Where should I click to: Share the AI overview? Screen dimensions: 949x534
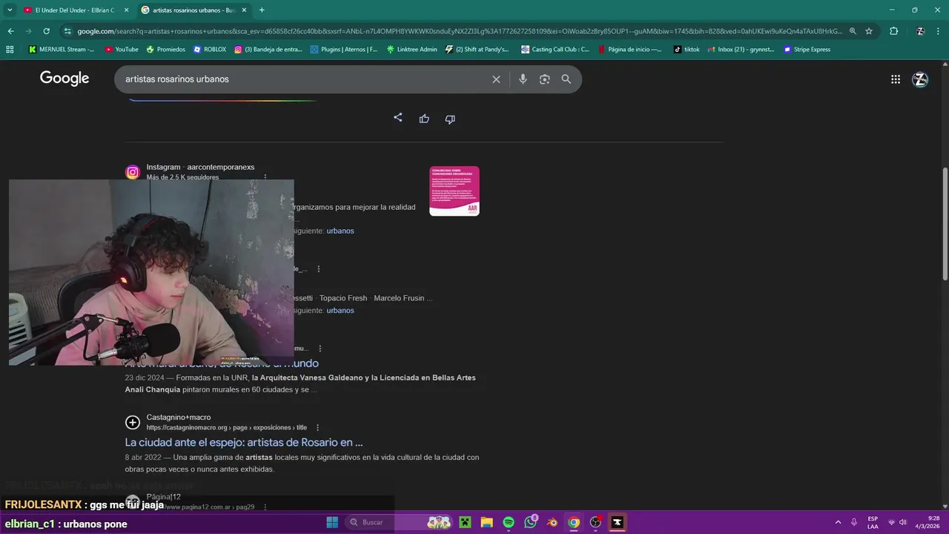(398, 118)
